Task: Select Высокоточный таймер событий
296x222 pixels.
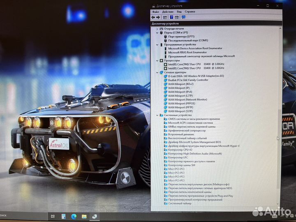Action: (x=187, y=138)
